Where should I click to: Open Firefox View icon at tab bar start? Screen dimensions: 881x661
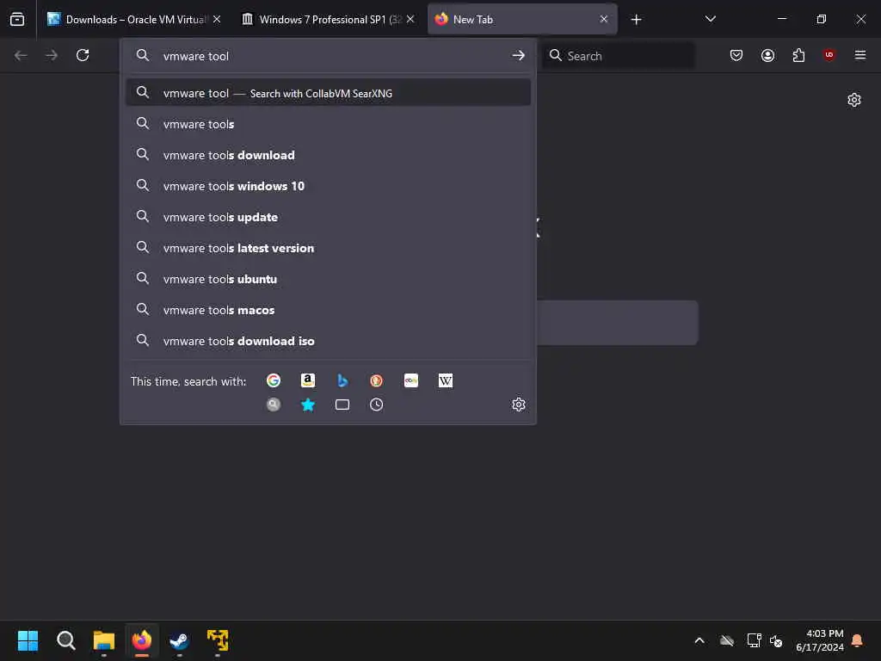pyautogui.click(x=17, y=19)
